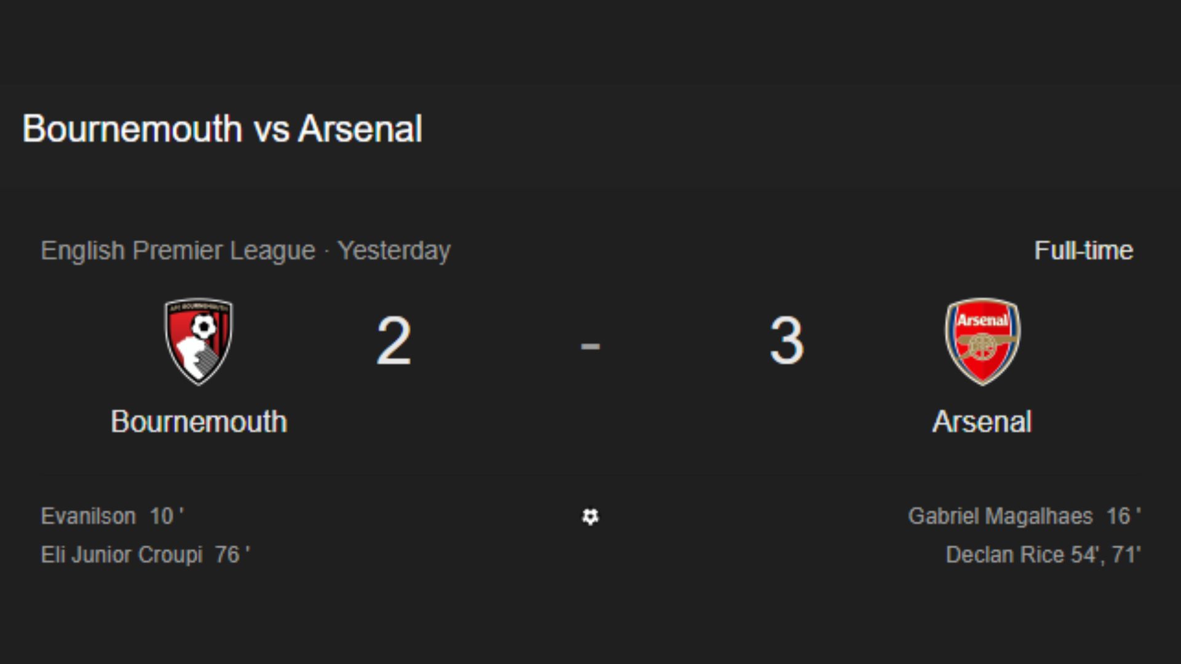This screenshot has height=664, width=1181.
Task: Click the dash between the scores
Action: click(590, 347)
